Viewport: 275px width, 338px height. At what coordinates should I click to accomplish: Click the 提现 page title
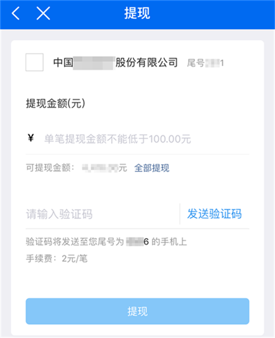(x=137, y=13)
